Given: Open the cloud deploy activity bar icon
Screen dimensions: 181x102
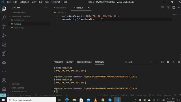Looking at the screenshot, I should [4, 63].
